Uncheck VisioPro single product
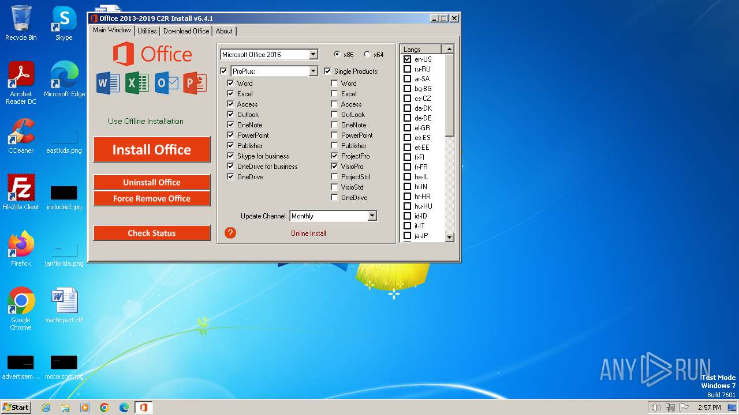 [x=334, y=166]
